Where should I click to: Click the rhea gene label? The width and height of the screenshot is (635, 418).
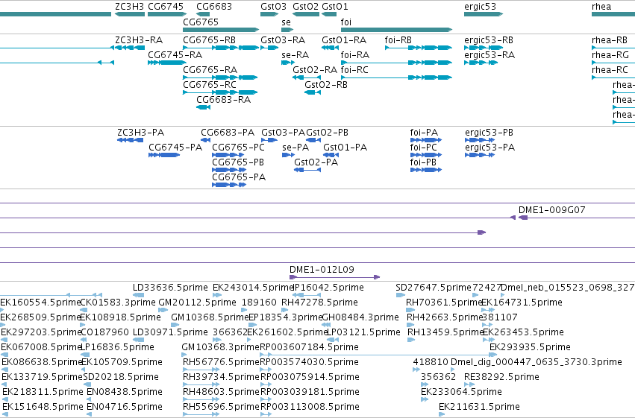tap(601, 7)
